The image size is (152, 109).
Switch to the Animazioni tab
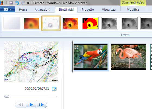42,10
